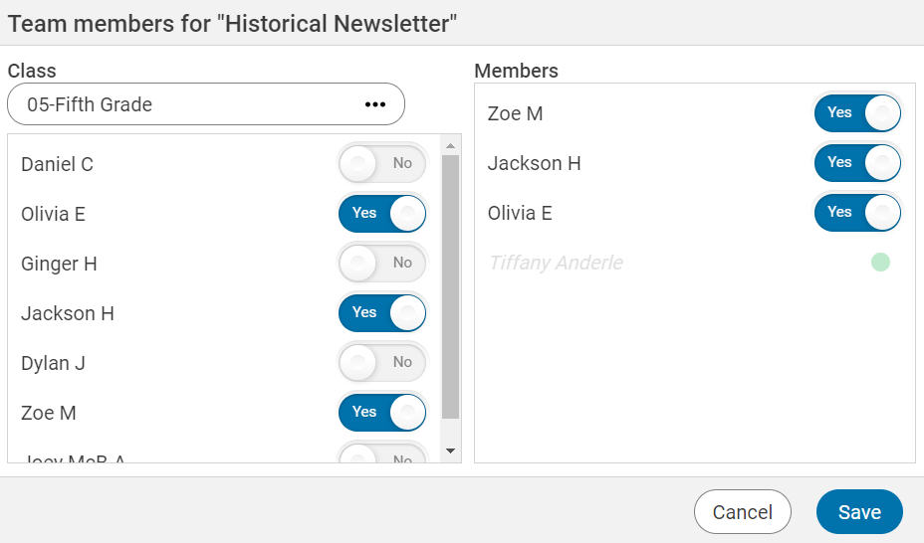Select the Tiffany Anderle member entry

[x=556, y=264]
